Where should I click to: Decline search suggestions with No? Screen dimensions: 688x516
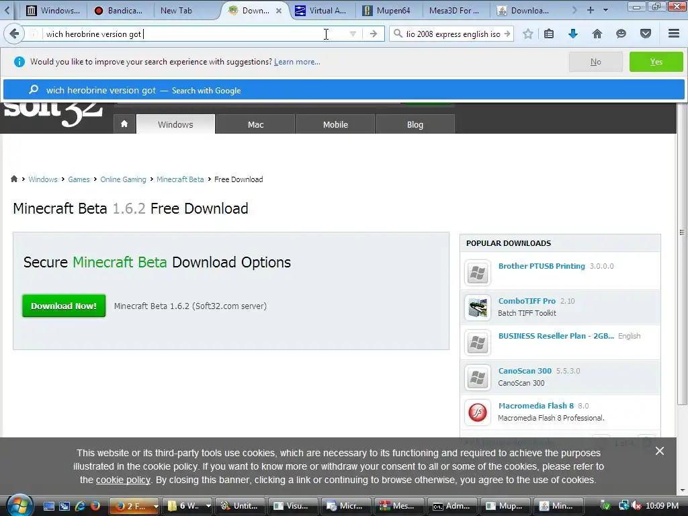(595, 62)
